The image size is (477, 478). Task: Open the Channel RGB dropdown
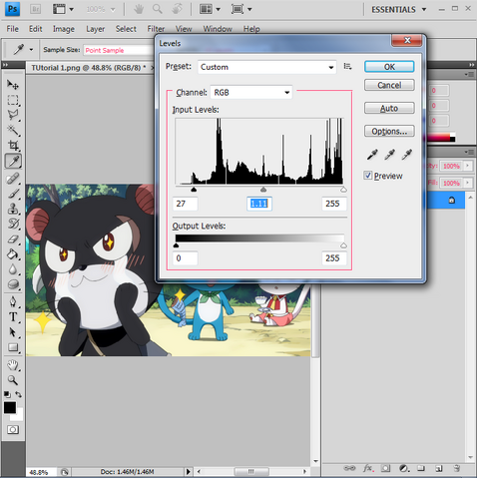251,92
